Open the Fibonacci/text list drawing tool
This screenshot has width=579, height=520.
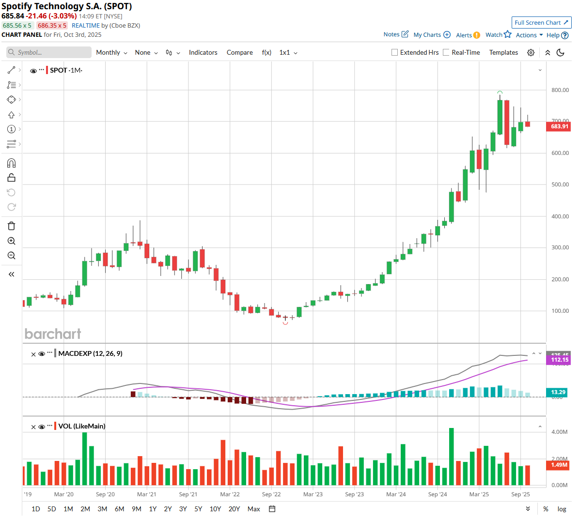tap(11, 85)
